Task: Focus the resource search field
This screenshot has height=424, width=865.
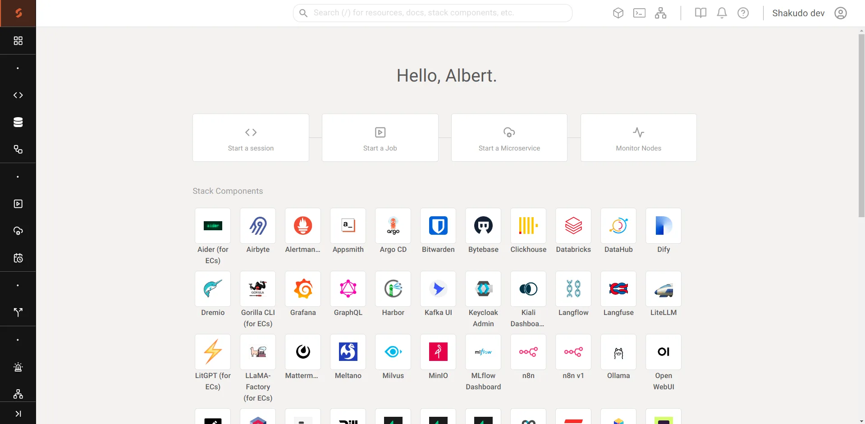Action: click(x=433, y=13)
